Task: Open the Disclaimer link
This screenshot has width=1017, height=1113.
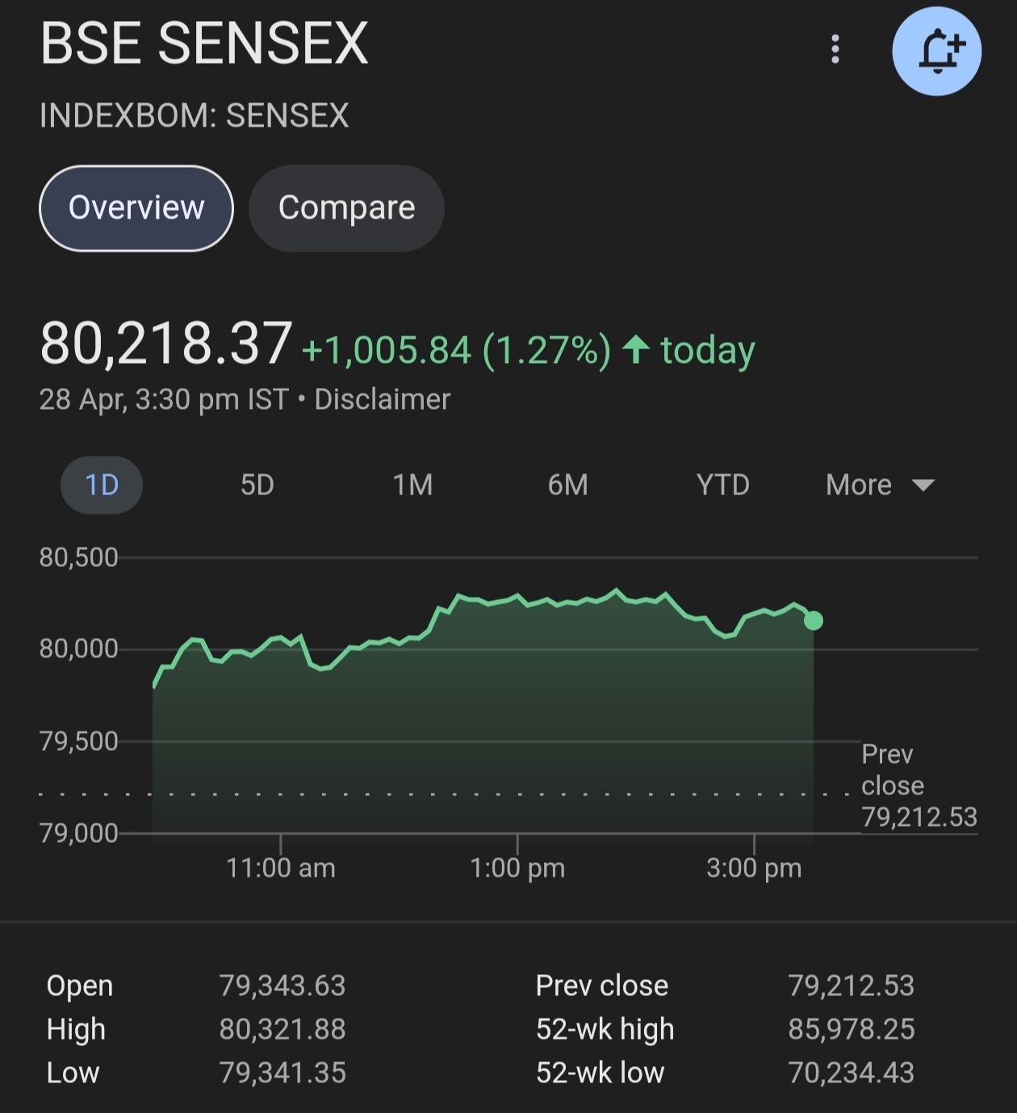Action: pos(382,399)
